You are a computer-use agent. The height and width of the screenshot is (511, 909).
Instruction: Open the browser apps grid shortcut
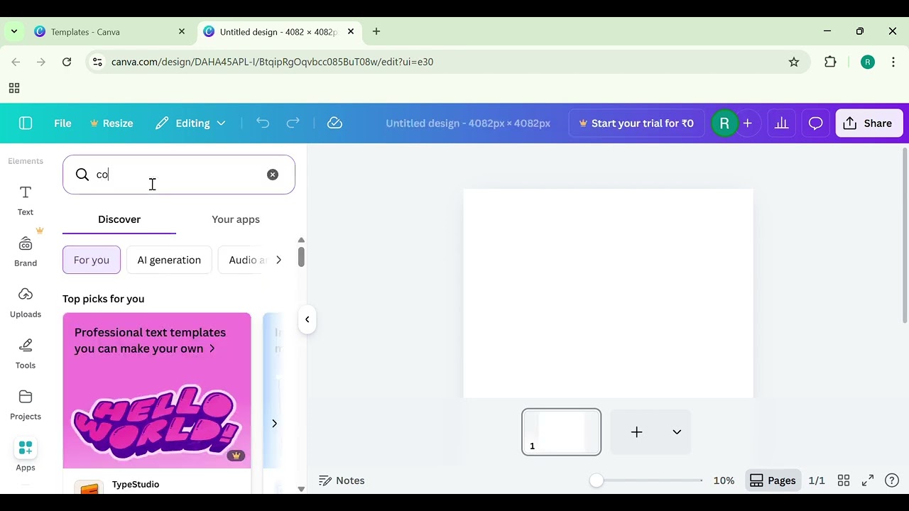(x=13, y=88)
